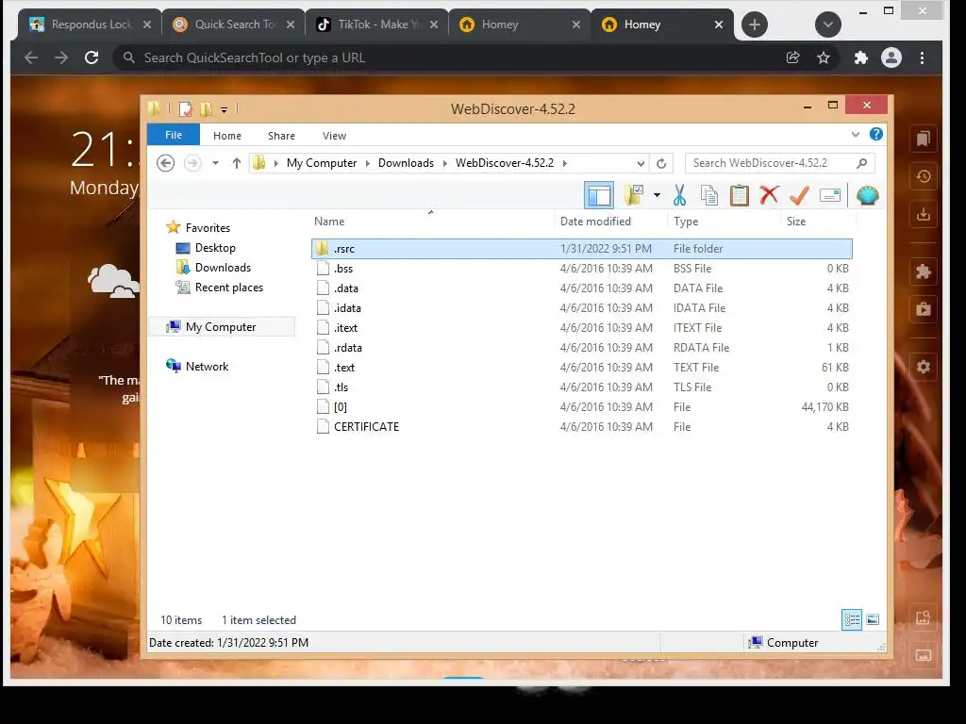This screenshot has height=724, width=966.
Task: Select My Computer in navigation pane
Action: [x=221, y=327]
